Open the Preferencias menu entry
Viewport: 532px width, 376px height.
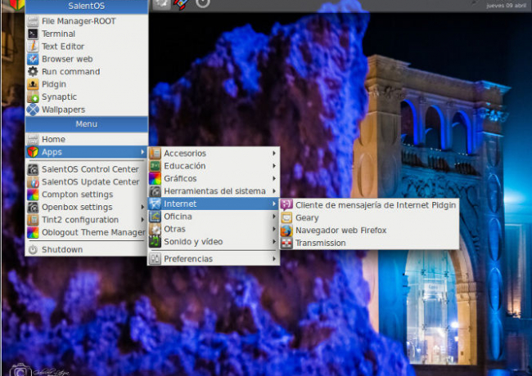[188, 259]
